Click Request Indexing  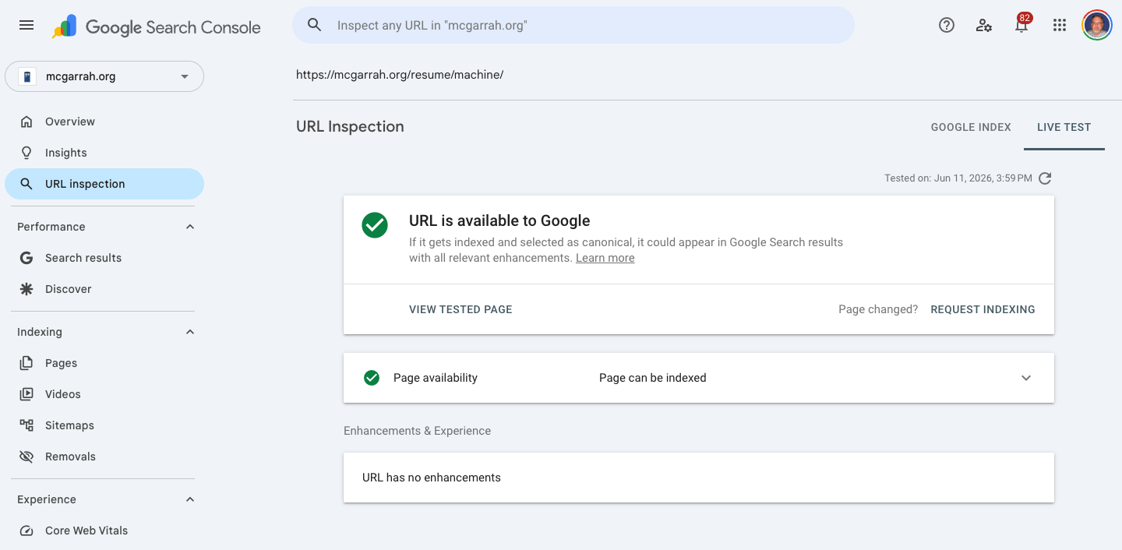(x=983, y=309)
